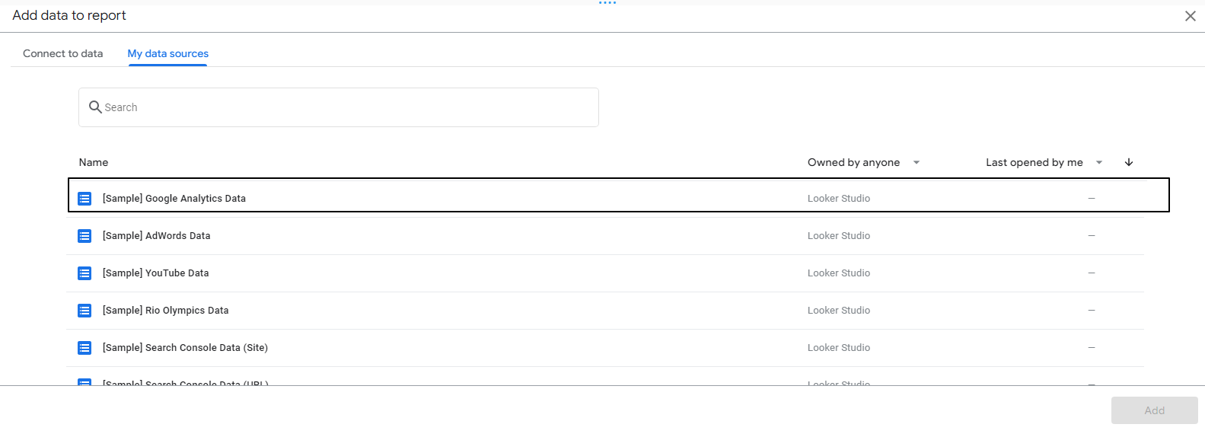The image size is (1205, 437).
Task: Choose [Sample] Search Console Data (Site)
Action: pos(185,348)
